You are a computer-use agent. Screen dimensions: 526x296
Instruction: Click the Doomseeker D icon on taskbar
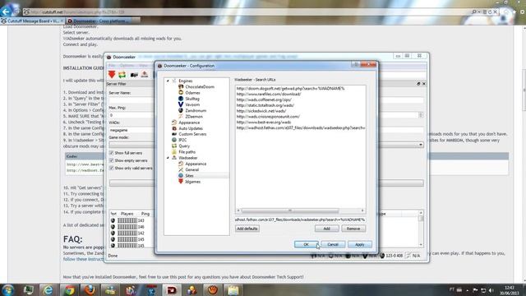pos(172,290)
